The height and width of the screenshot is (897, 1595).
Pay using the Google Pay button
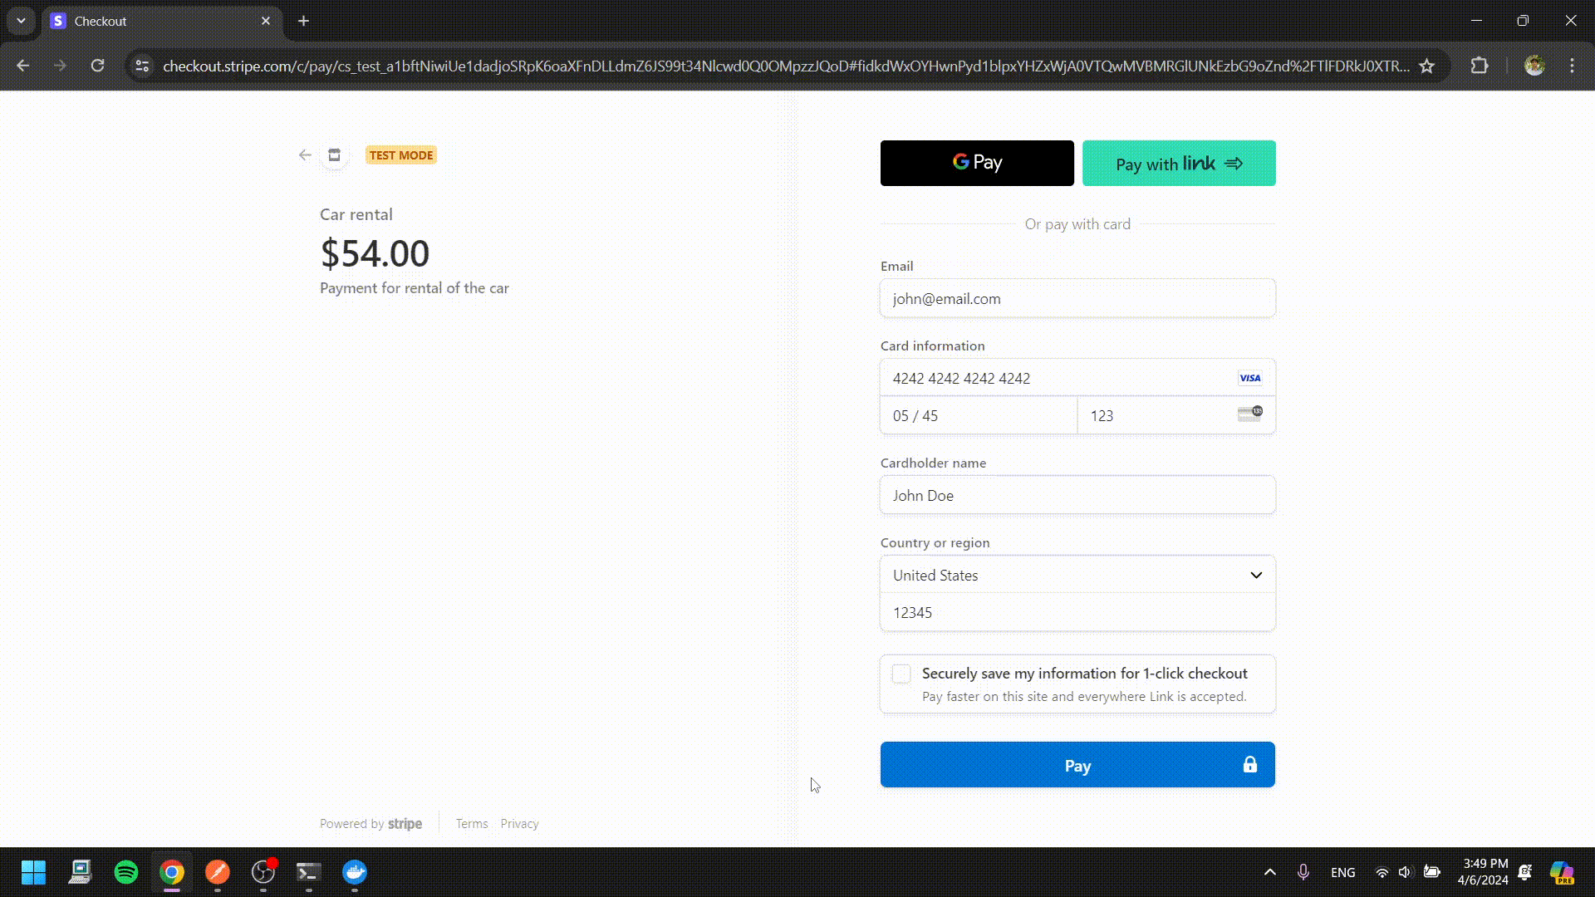[x=977, y=163]
